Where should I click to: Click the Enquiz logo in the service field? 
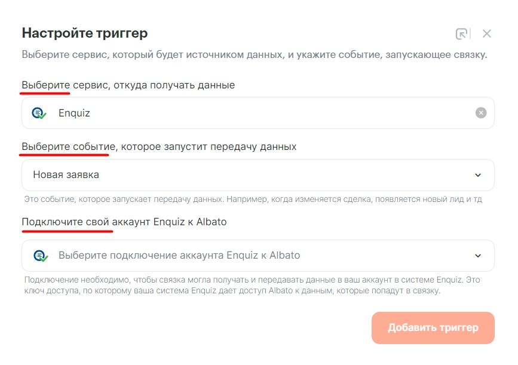click(x=39, y=113)
